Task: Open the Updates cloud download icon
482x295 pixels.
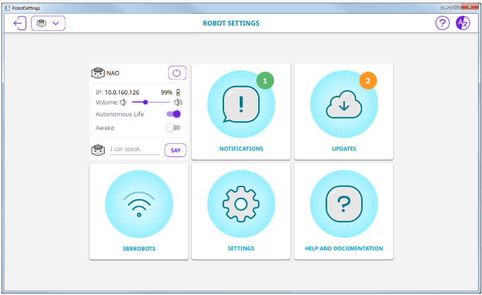Action: [344, 104]
